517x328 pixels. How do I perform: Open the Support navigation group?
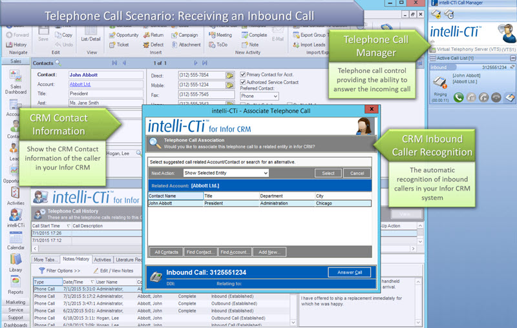16,318
